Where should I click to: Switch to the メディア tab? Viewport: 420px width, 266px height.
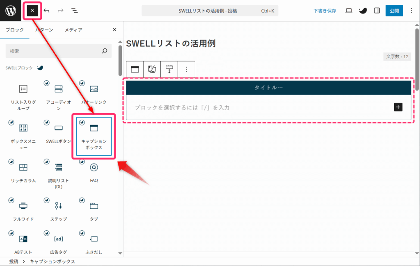coord(73,30)
